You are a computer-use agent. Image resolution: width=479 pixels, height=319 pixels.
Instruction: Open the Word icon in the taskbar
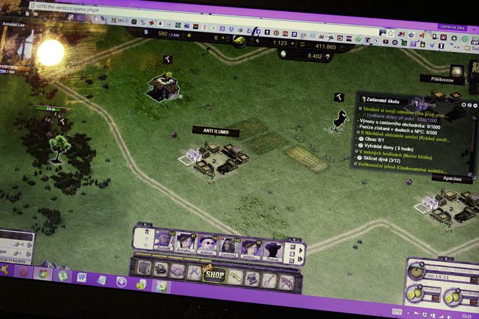82,277
